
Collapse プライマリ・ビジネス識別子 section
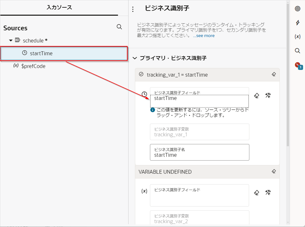[x=134, y=58]
